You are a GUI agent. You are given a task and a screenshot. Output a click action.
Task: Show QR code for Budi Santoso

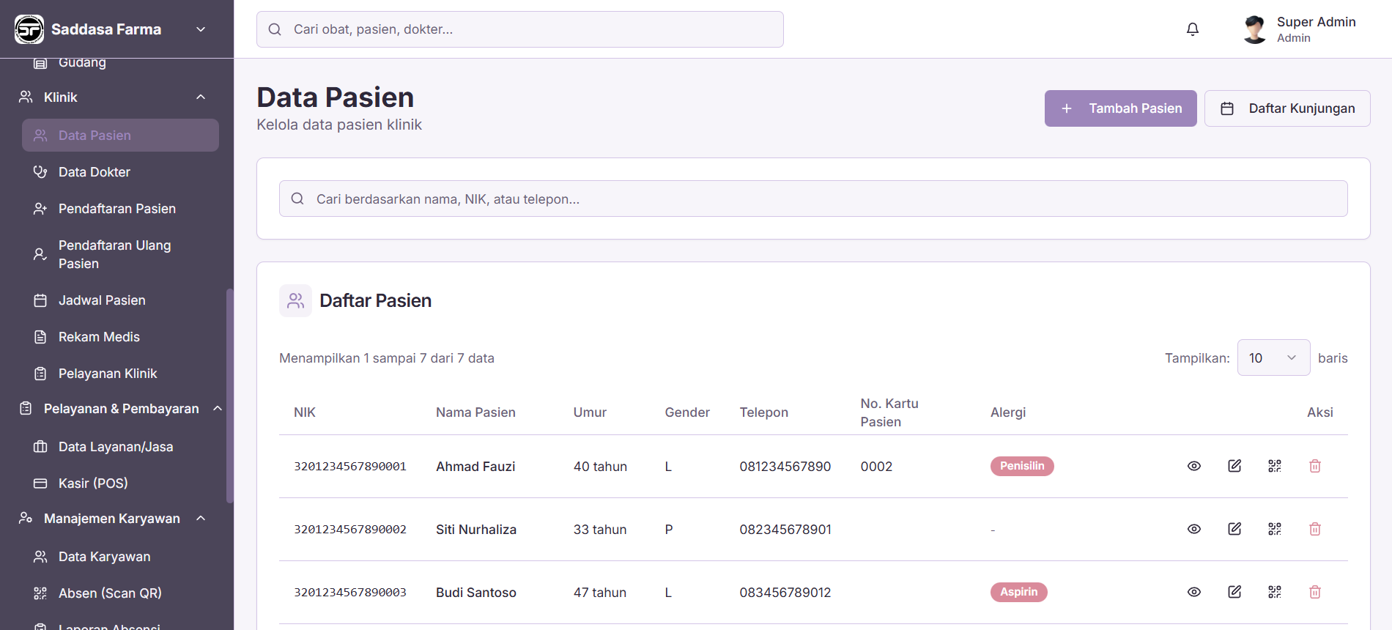pyautogui.click(x=1275, y=592)
